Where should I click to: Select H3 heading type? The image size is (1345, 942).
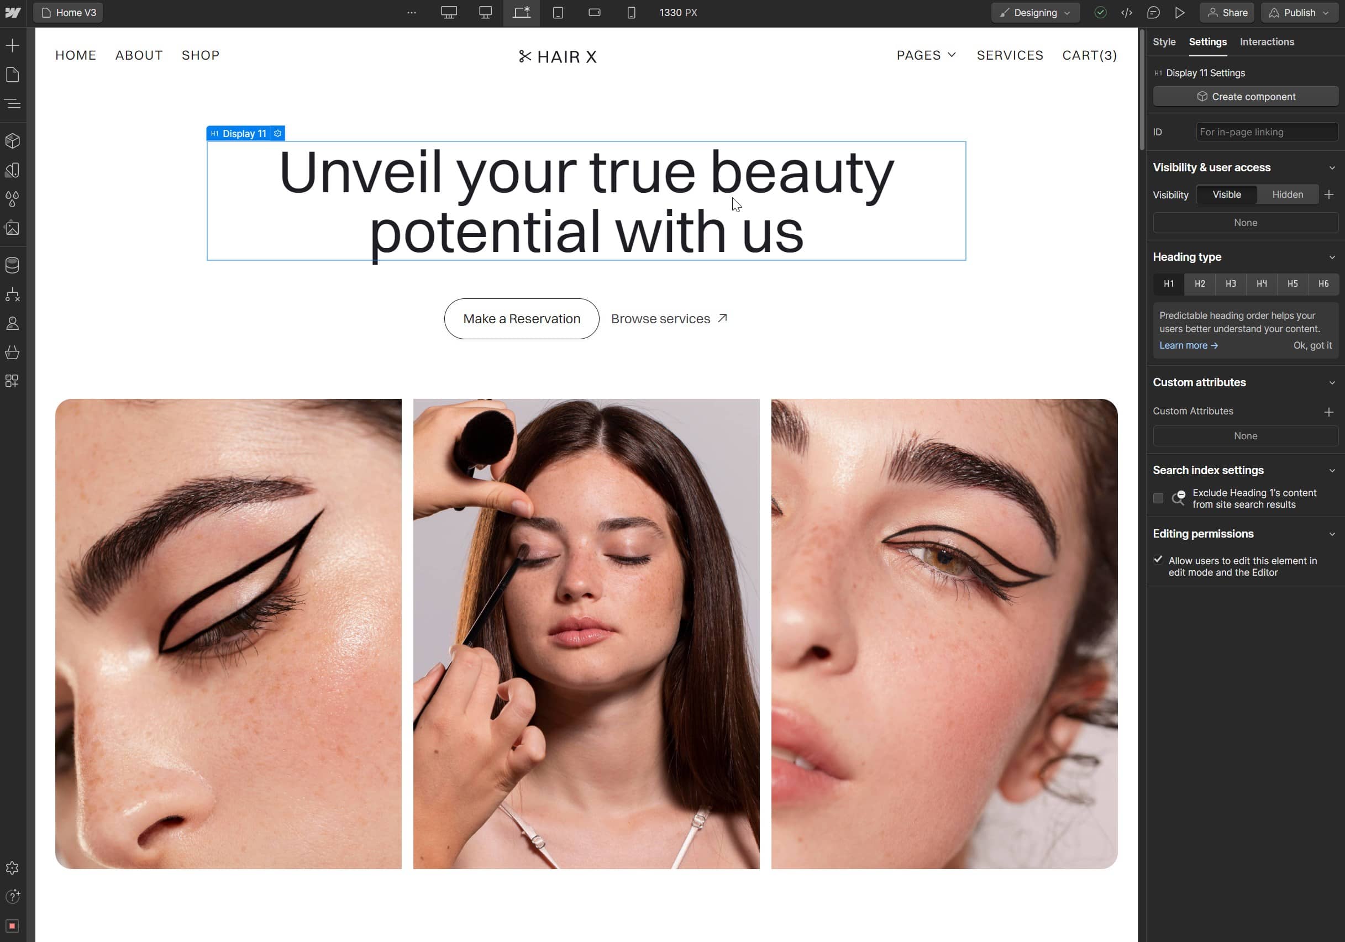(1231, 283)
